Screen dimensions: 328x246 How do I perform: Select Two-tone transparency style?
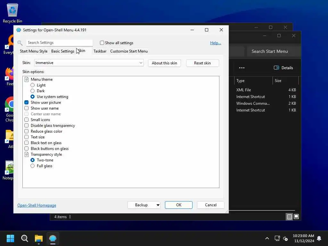pos(32,160)
